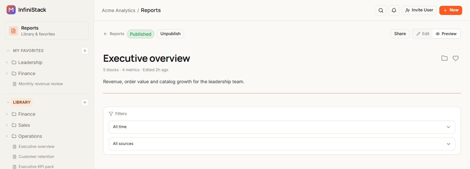Click Sales folder icon
This screenshot has width=470, height=169.
click(14, 125)
